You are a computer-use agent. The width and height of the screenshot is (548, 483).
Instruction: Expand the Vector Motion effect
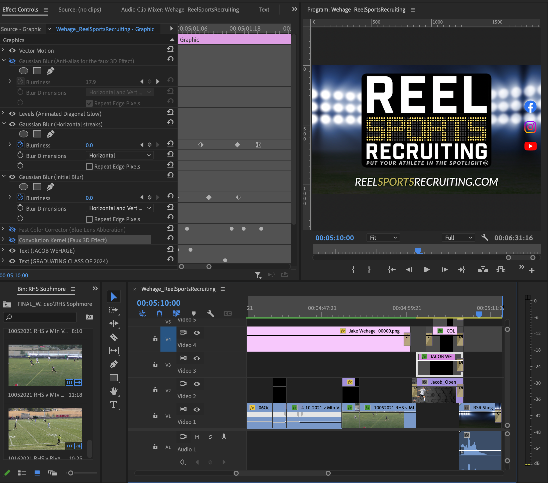point(3,50)
